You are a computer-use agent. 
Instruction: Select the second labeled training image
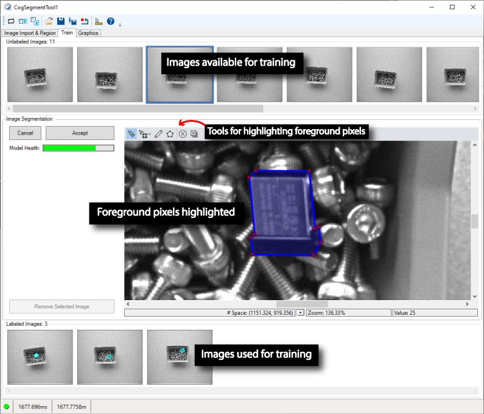click(x=110, y=357)
